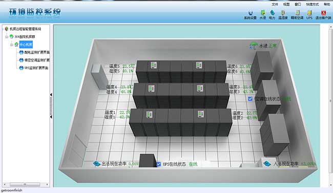The height and width of the screenshot is (193, 333).
Task: Open the 快捷方式 shortcuts menu
Action: click(x=312, y=4)
